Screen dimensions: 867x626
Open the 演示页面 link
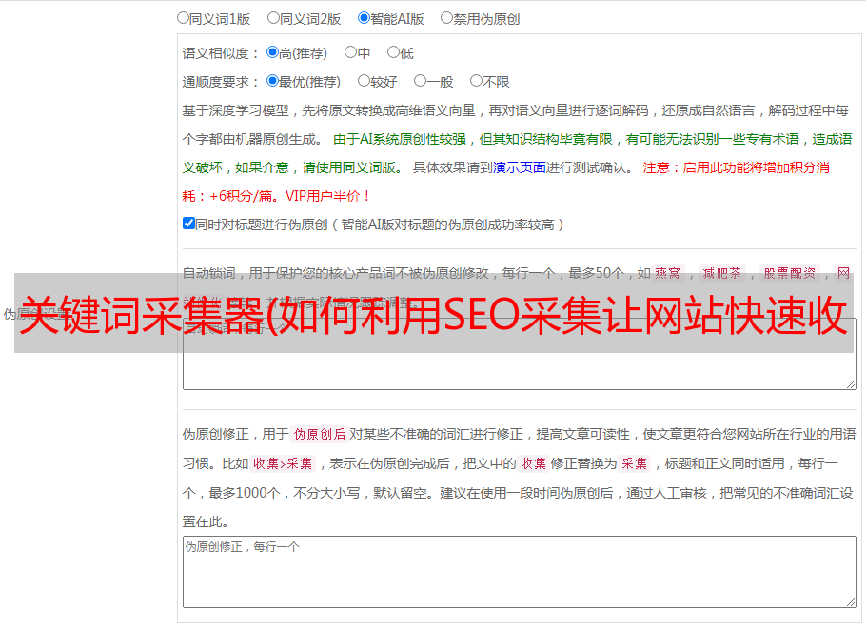click(520, 167)
